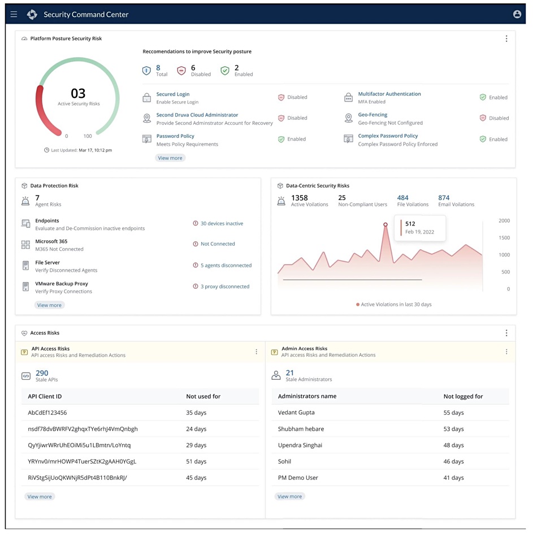
Task: Click the Active Violations legend dot
Action: coord(358,305)
